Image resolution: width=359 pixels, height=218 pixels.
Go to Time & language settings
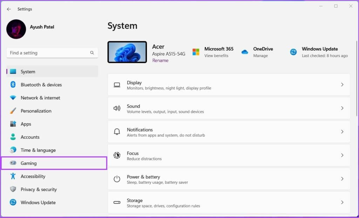pos(38,150)
